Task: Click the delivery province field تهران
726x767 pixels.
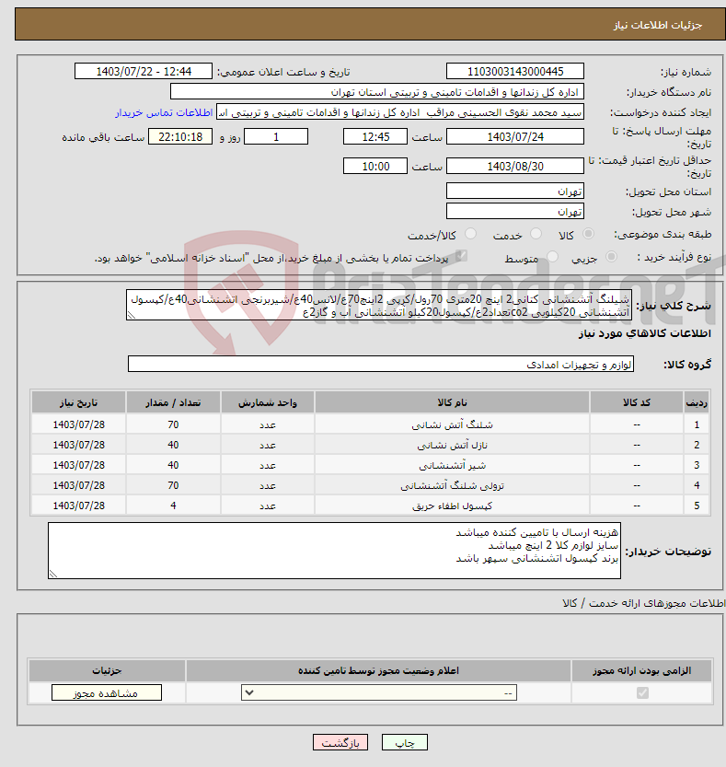Action: pos(514,192)
